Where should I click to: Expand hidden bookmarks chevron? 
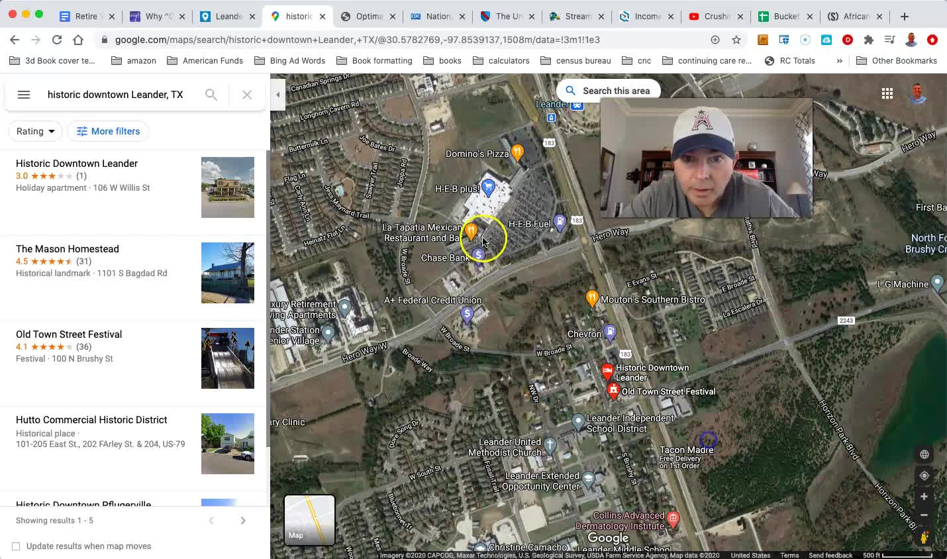coord(839,60)
